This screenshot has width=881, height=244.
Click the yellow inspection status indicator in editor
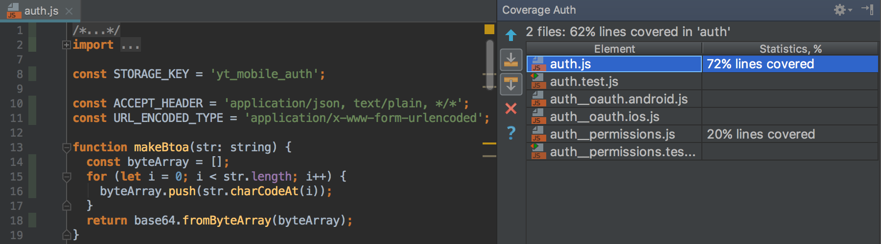(x=489, y=29)
